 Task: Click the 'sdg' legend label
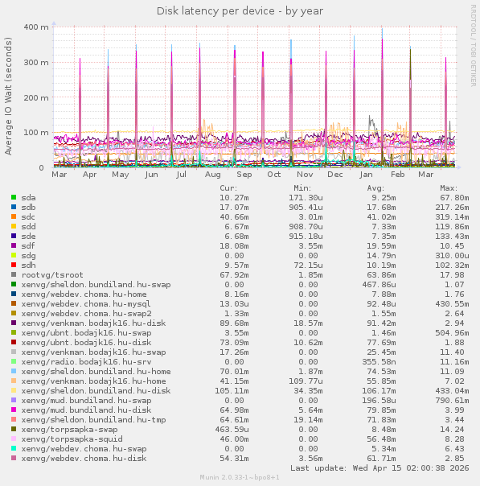point(28,256)
